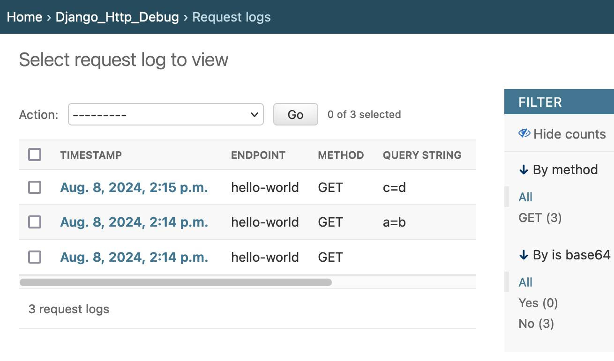614x361 pixels.
Task: Click the '0 of 3 selected' text
Action: tap(364, 114)
